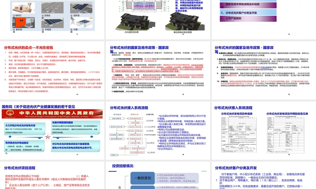Click the 中华人民共和国中央人民政府 red banner
The width and height of the screenshot is (316, 189).
(x=52, y=114)
